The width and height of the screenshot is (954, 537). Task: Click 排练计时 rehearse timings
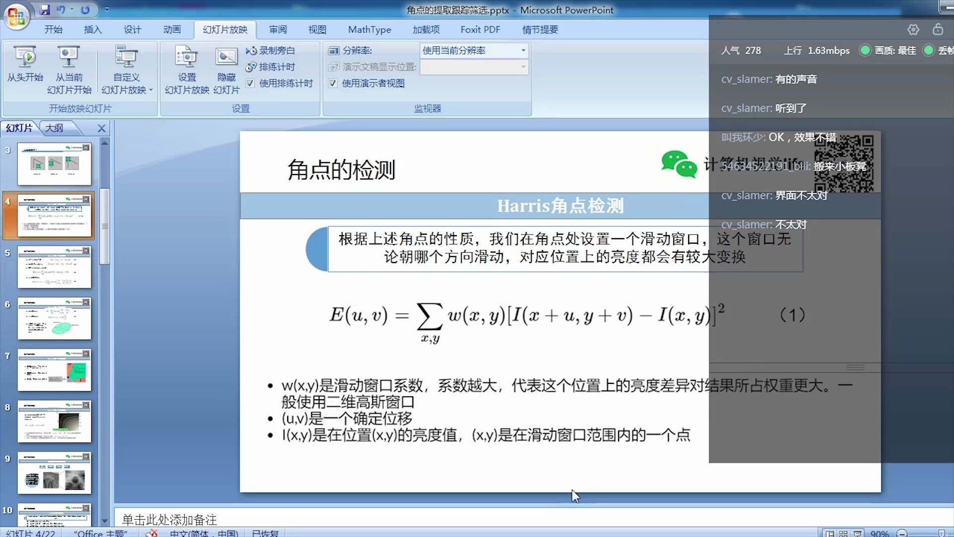point(271,67)
